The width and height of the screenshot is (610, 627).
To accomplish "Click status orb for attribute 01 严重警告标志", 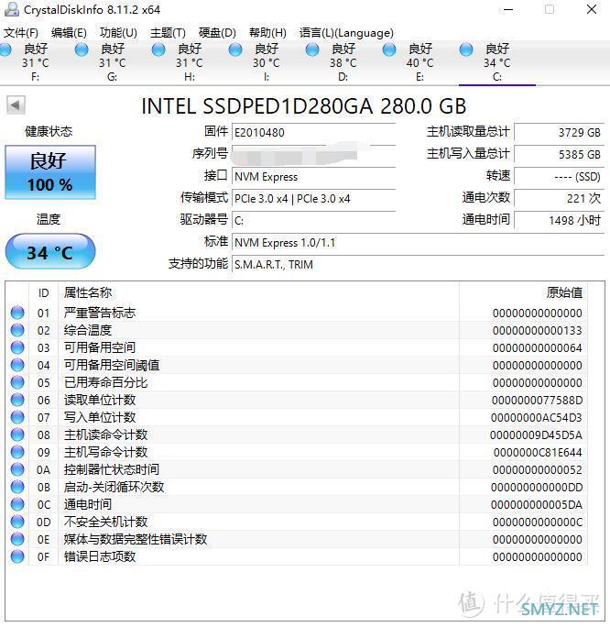I will click(x=17, y=313).
